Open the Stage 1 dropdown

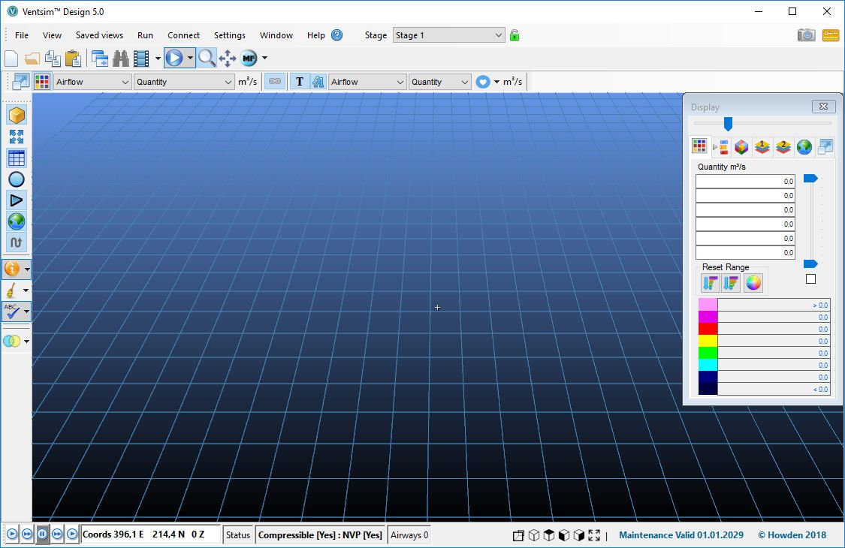[449, 35]
